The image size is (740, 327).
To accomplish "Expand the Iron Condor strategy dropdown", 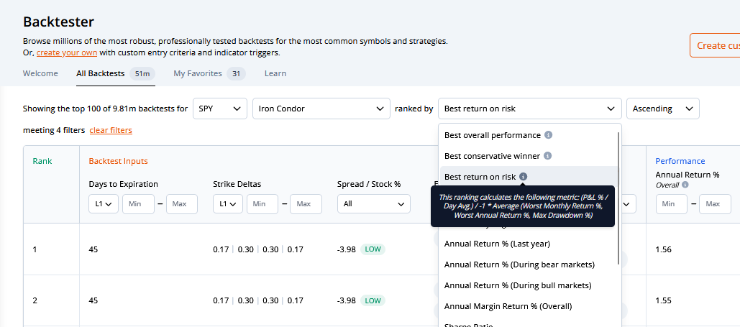I will [320, 109].
